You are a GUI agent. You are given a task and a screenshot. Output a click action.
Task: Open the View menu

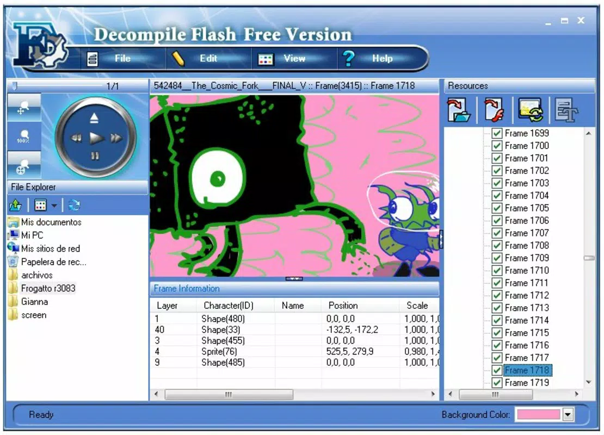point(294,59)
